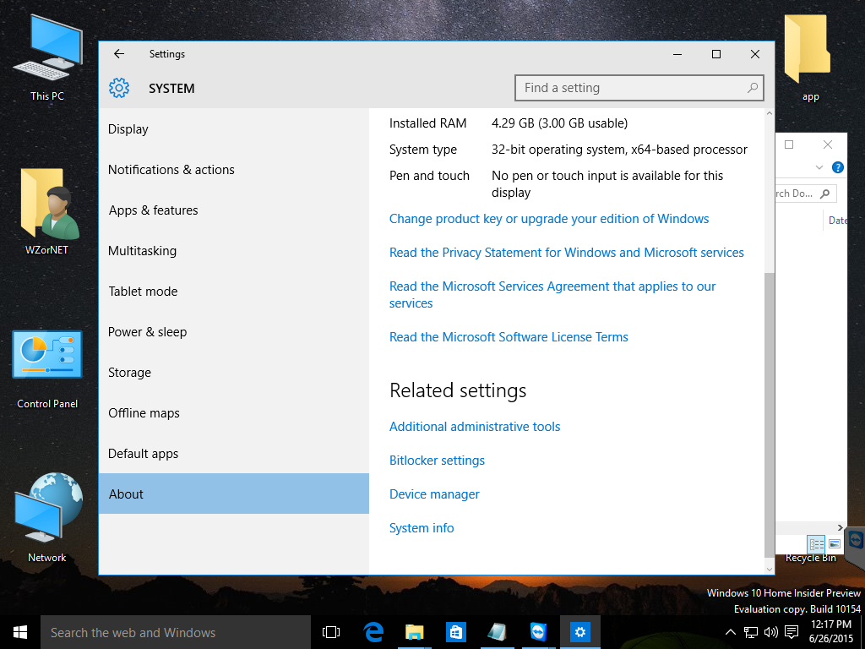Image resolution: width=865 pixels, height=649 pixels.
Task: Select the Multitasking category
Action: (x=233, y=250)
